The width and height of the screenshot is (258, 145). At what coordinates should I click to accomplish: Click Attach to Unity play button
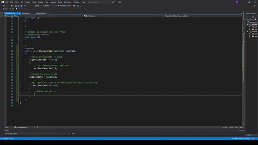64,6
